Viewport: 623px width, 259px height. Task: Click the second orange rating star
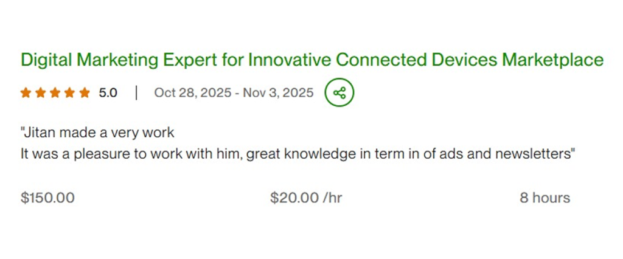click(x=40, y=93)
